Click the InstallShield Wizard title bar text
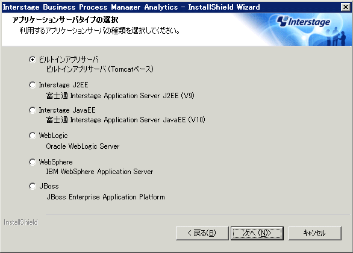Screen dimensions: 353x253 pyautogui.click(x=131, y=7)
